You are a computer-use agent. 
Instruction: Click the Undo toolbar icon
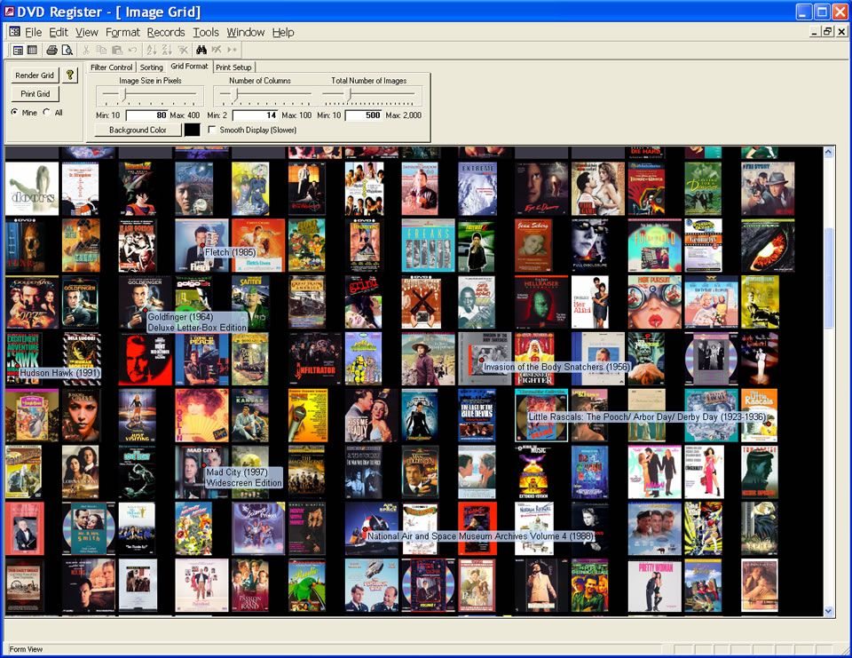[x=132, y=50]
